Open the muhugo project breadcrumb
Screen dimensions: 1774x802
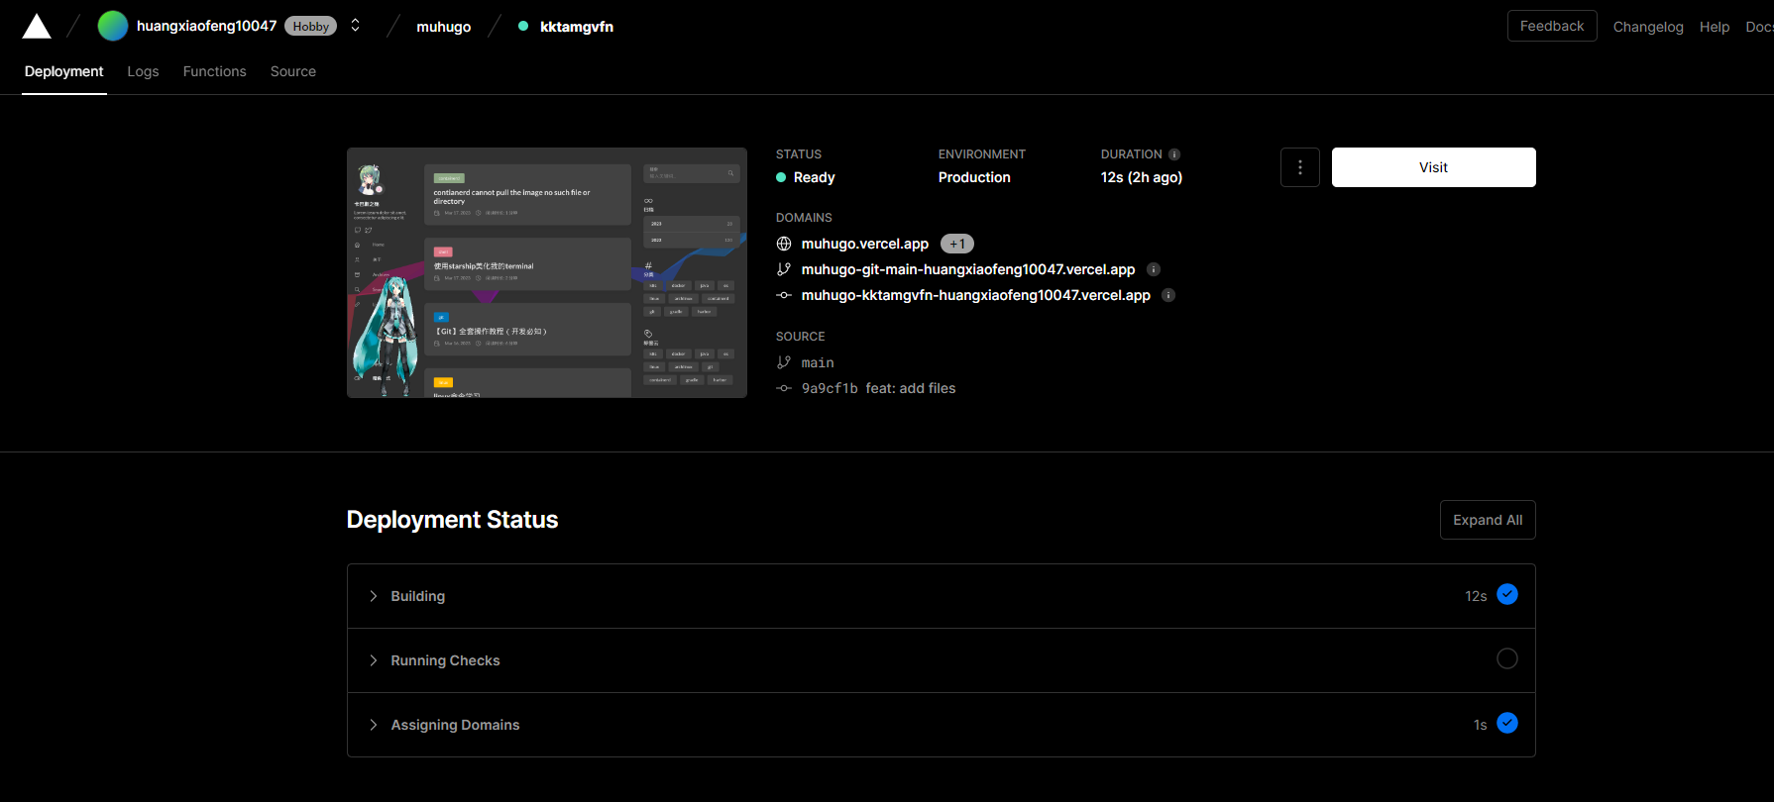pyautogui.click(x=444, y=27)
